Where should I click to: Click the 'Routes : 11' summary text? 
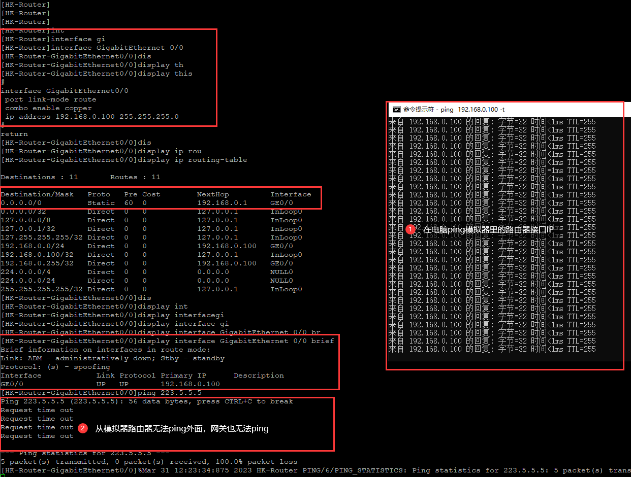(x=135, y=177)
